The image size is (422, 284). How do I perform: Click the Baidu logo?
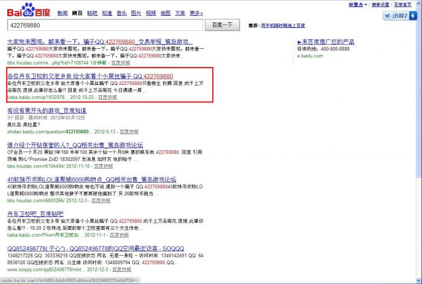(x=28, y=10)
